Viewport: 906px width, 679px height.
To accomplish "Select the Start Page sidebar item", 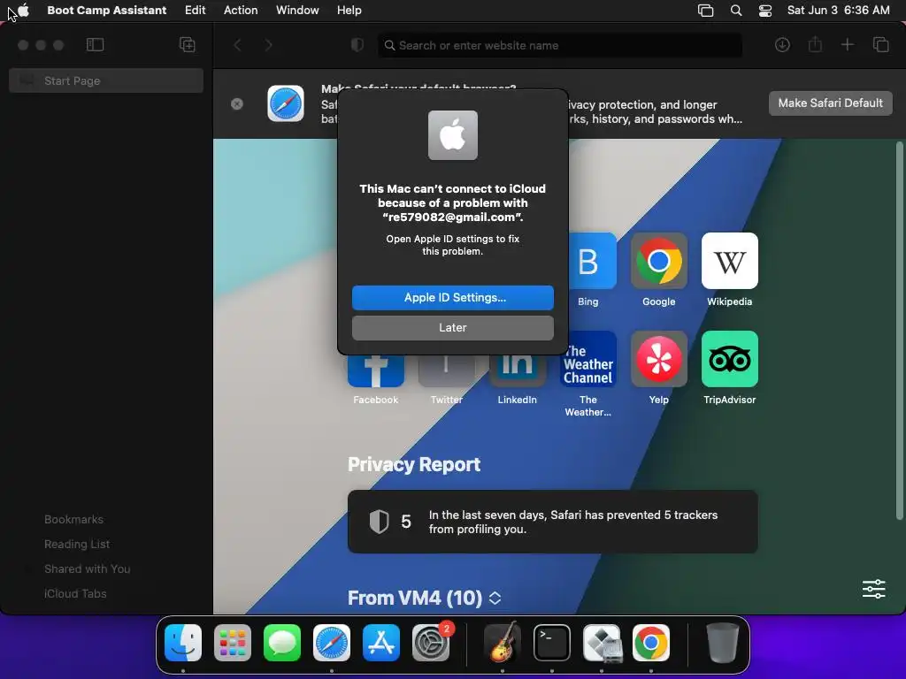I will click(106, 80).
